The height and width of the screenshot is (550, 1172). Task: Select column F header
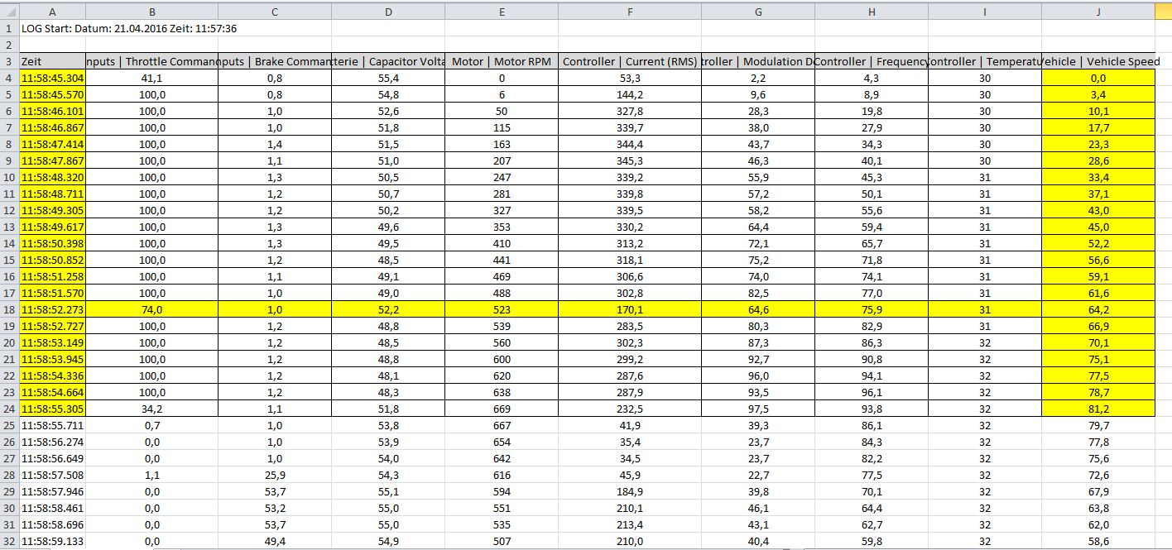tap(630, 11)
